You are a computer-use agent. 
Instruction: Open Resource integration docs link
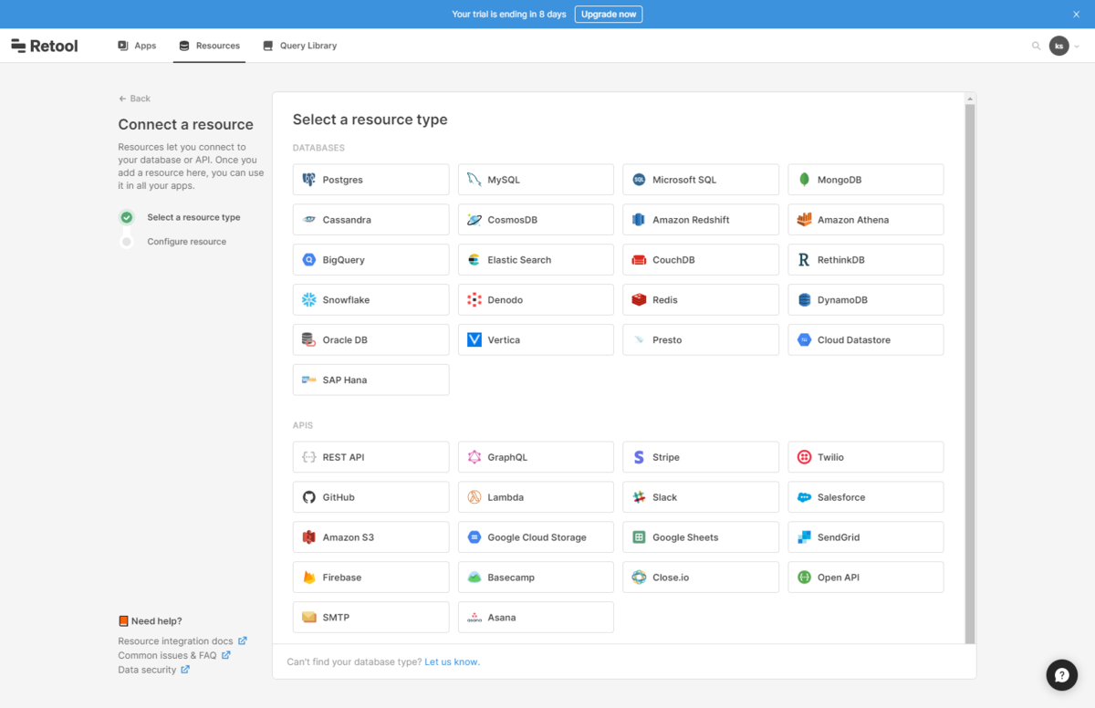pos(182,641)
